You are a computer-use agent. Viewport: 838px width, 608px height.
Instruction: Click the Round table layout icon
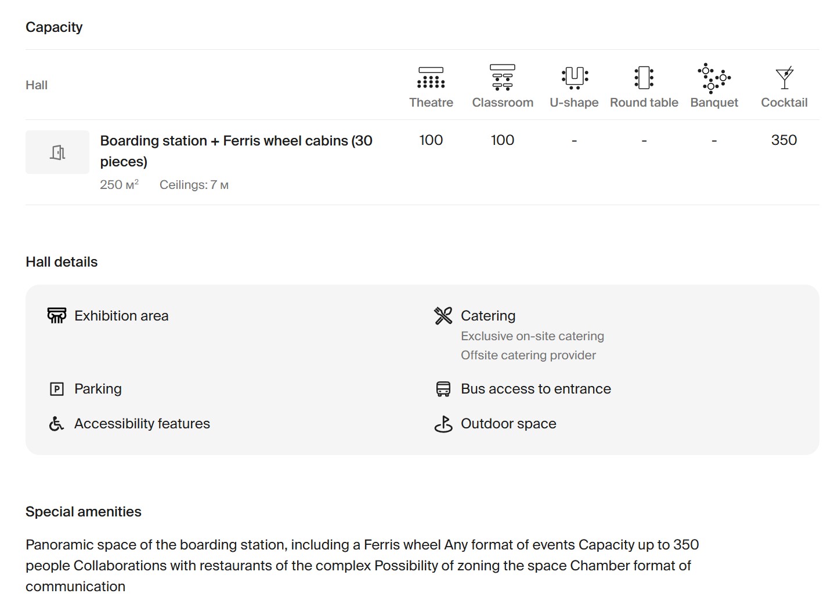644,77
